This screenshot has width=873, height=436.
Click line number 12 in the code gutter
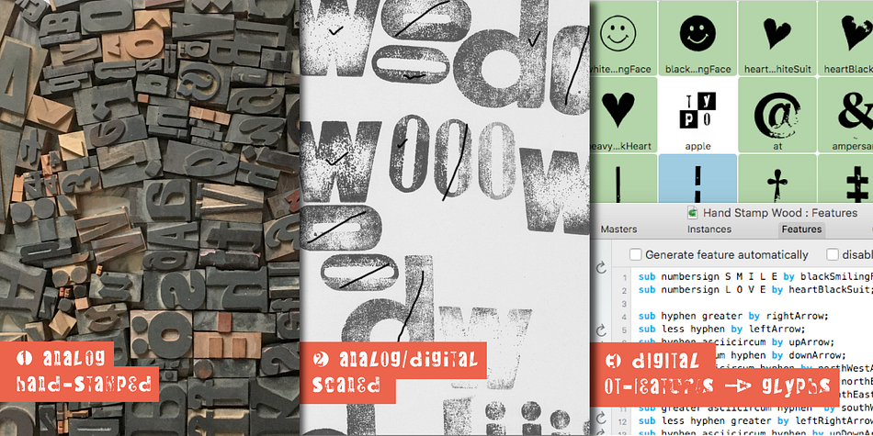(x=624, y=421)
